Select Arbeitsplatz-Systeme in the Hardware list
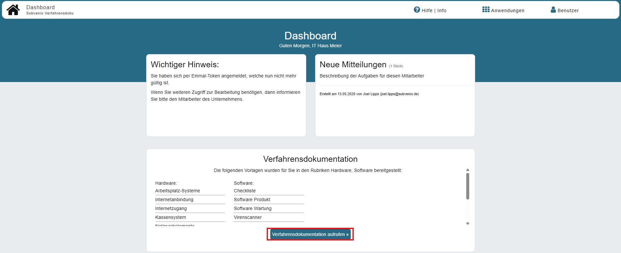Viewport: 621px width, 253px height. pos(177,191)
